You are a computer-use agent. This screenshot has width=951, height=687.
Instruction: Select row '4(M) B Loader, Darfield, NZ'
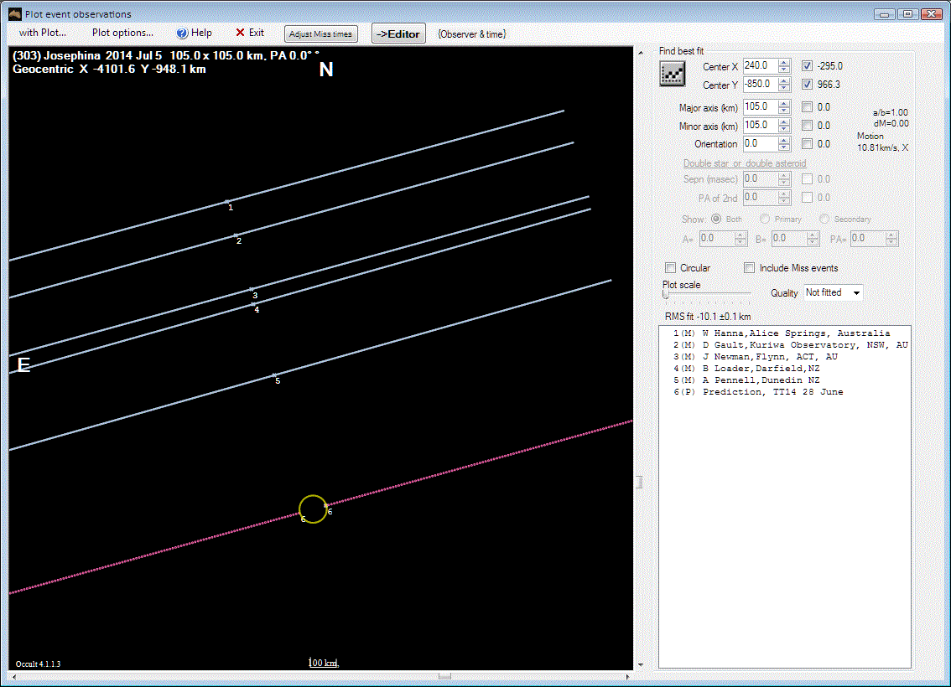(746, 369)
